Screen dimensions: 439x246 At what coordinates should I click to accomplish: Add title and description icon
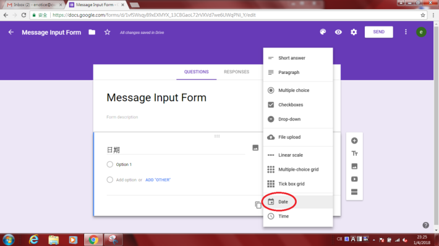coord(354,154)
